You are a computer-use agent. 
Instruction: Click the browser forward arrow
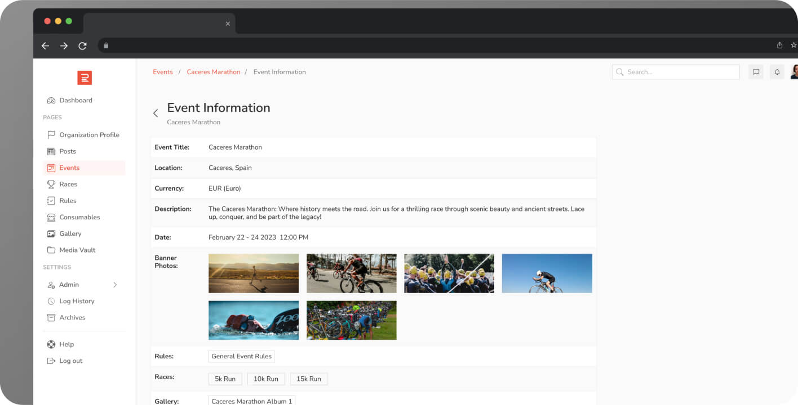(x=64, y=46)
